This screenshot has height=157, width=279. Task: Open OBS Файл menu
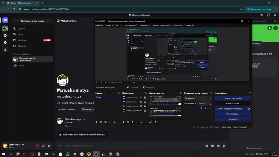(x=99, y=25)
